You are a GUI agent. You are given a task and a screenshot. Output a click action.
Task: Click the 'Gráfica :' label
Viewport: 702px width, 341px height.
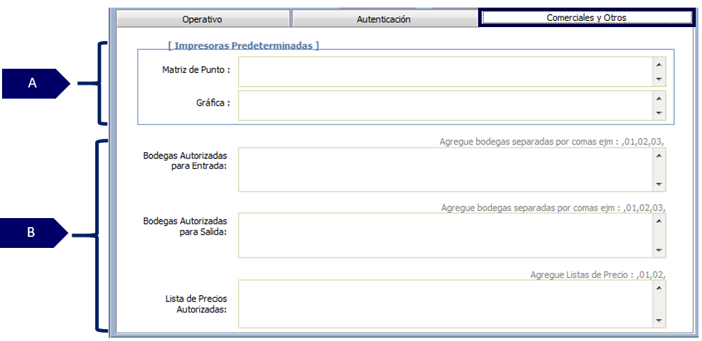click(x=213, y=103)
